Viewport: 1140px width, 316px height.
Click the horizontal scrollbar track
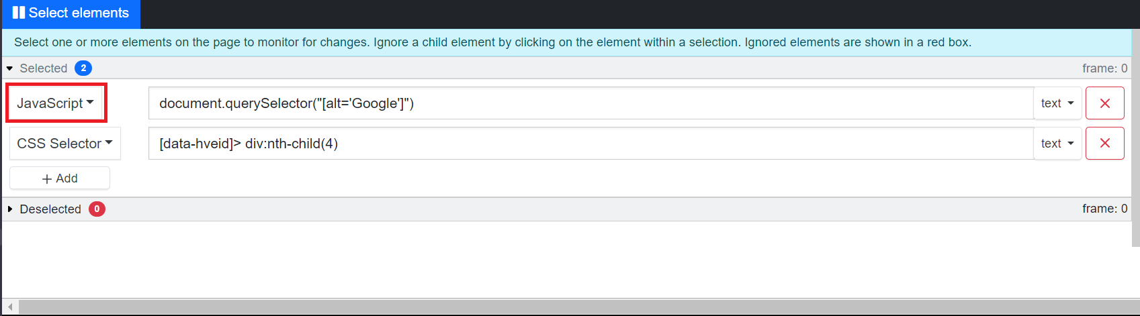point(571,307)
